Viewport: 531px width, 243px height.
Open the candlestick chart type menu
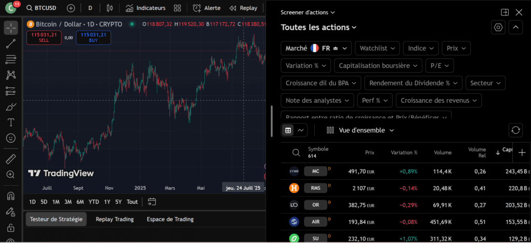click(x=109, y=8)
